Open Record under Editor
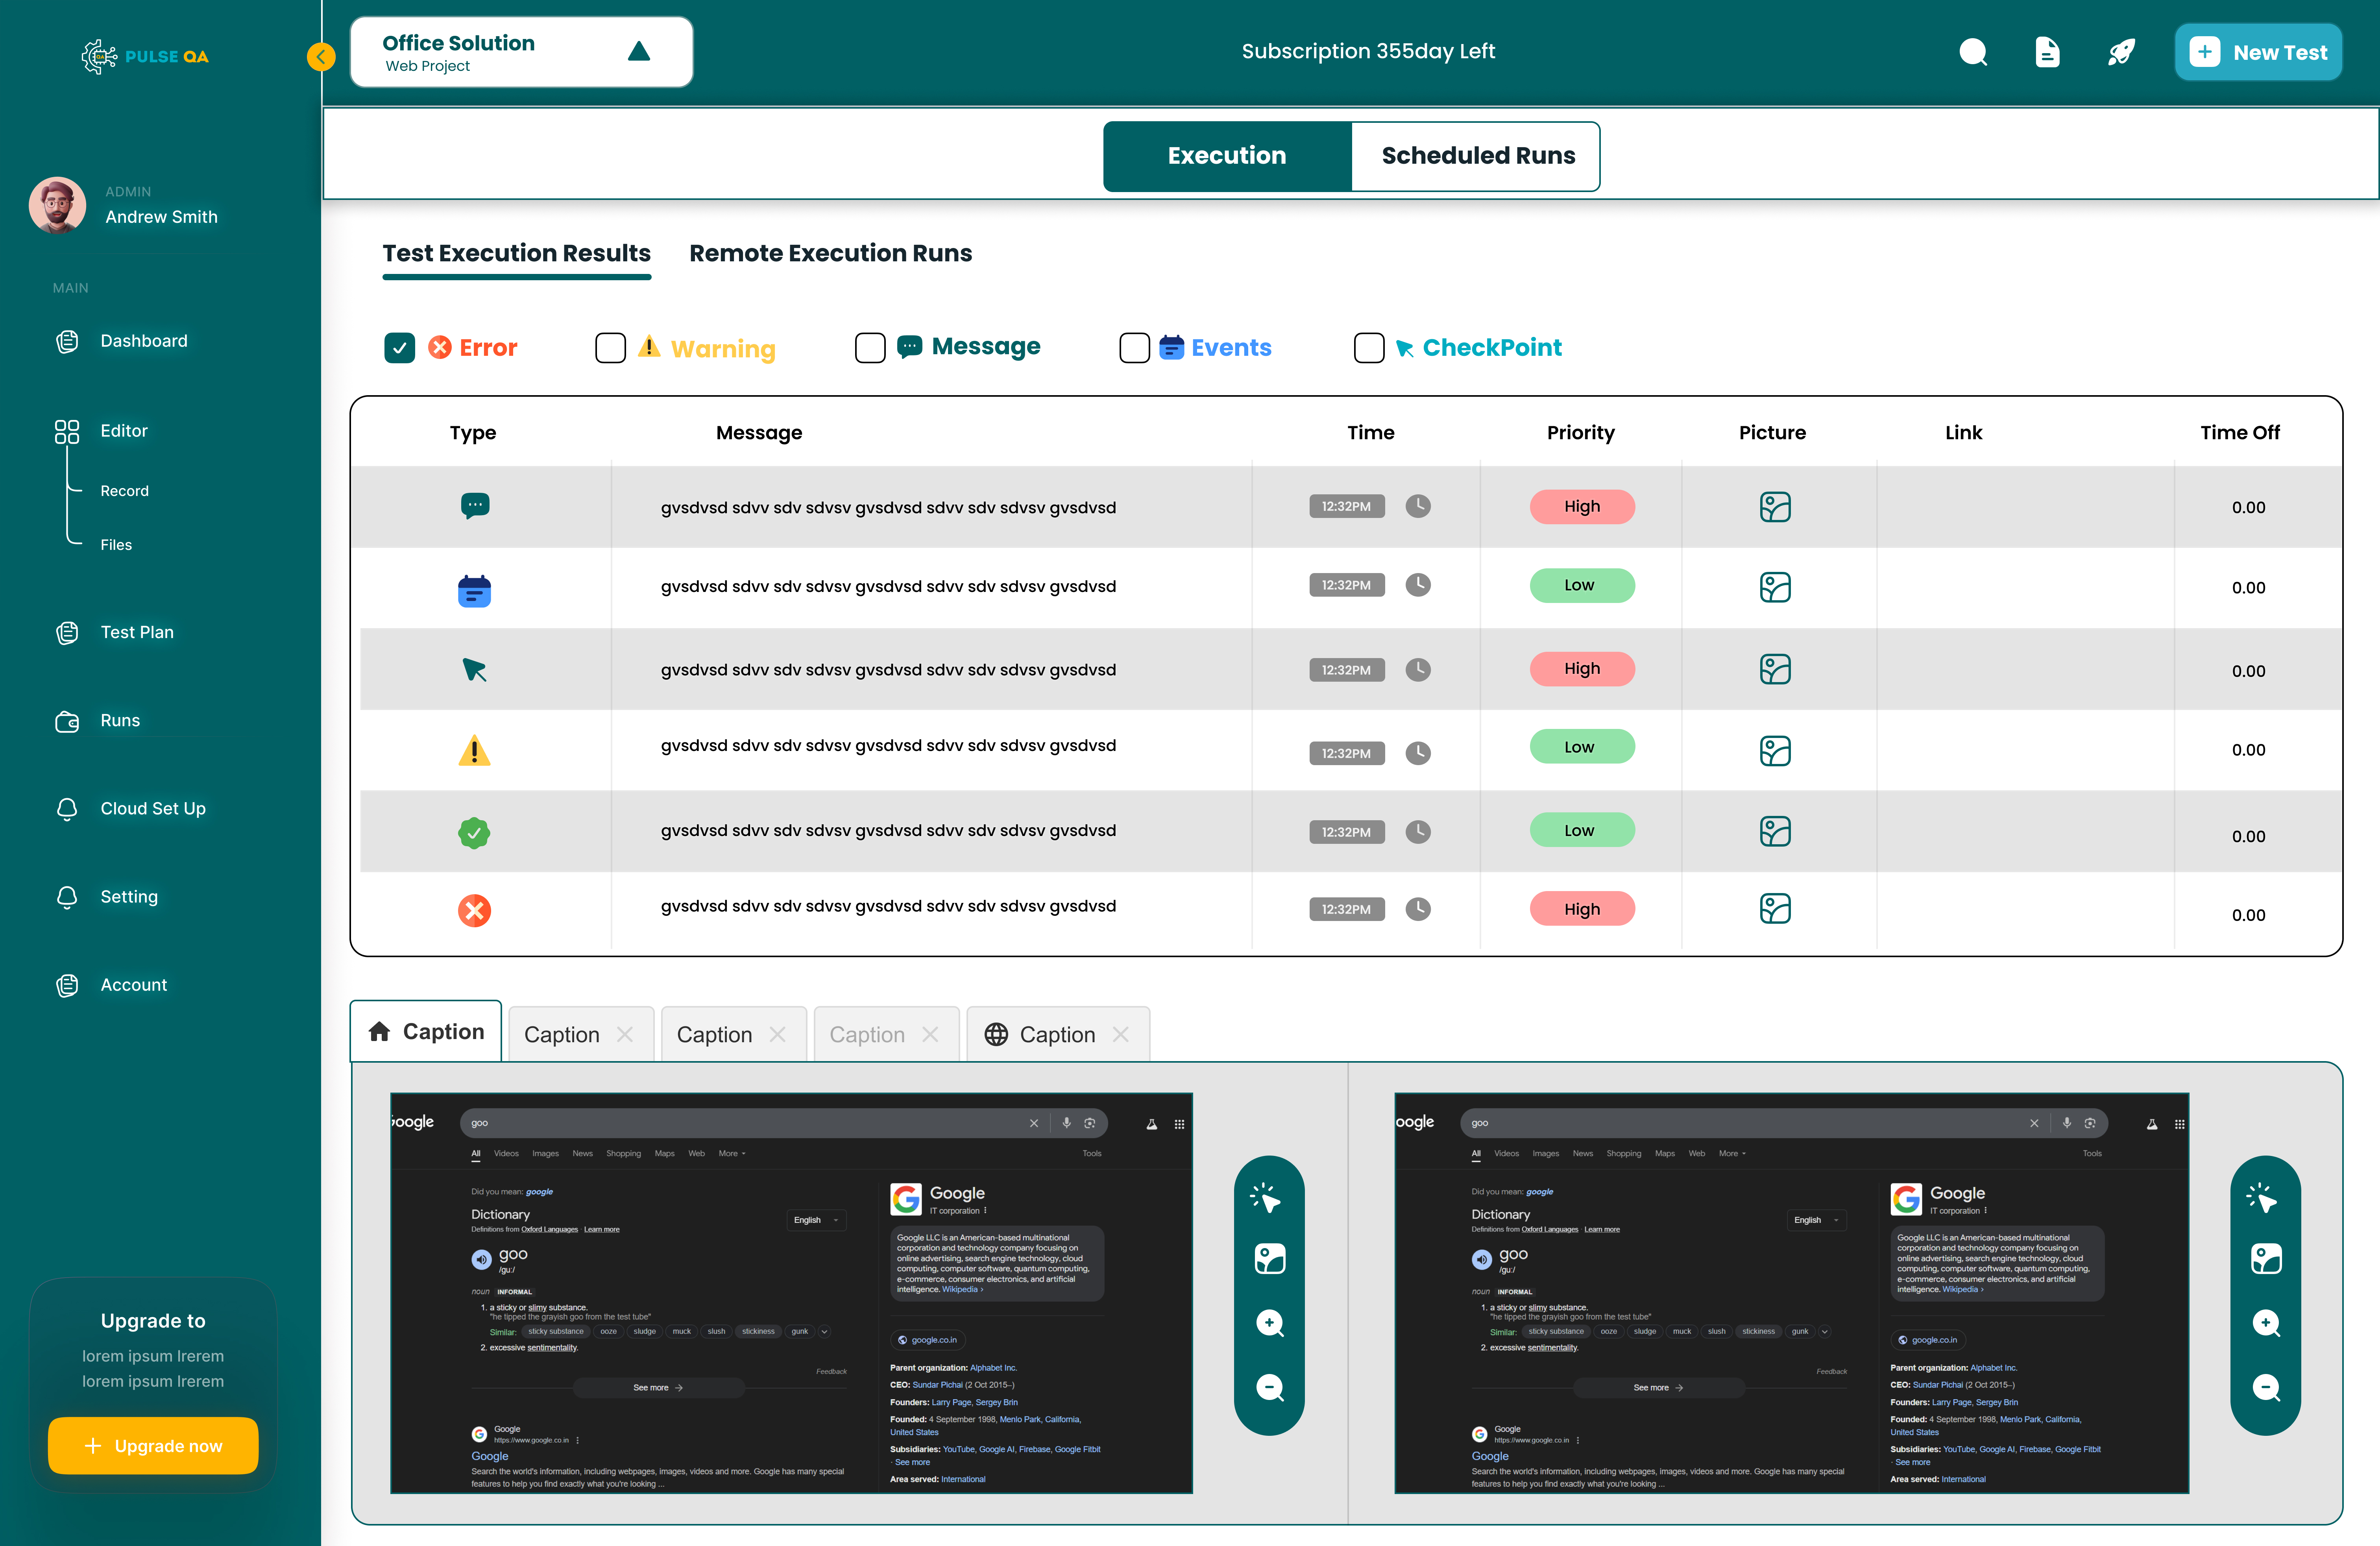 pos(124,491)
